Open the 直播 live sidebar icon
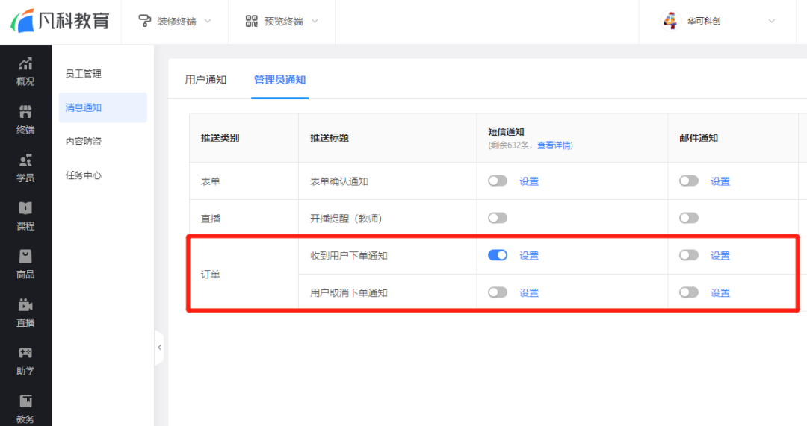807x426 pixels. coord(25,313)
